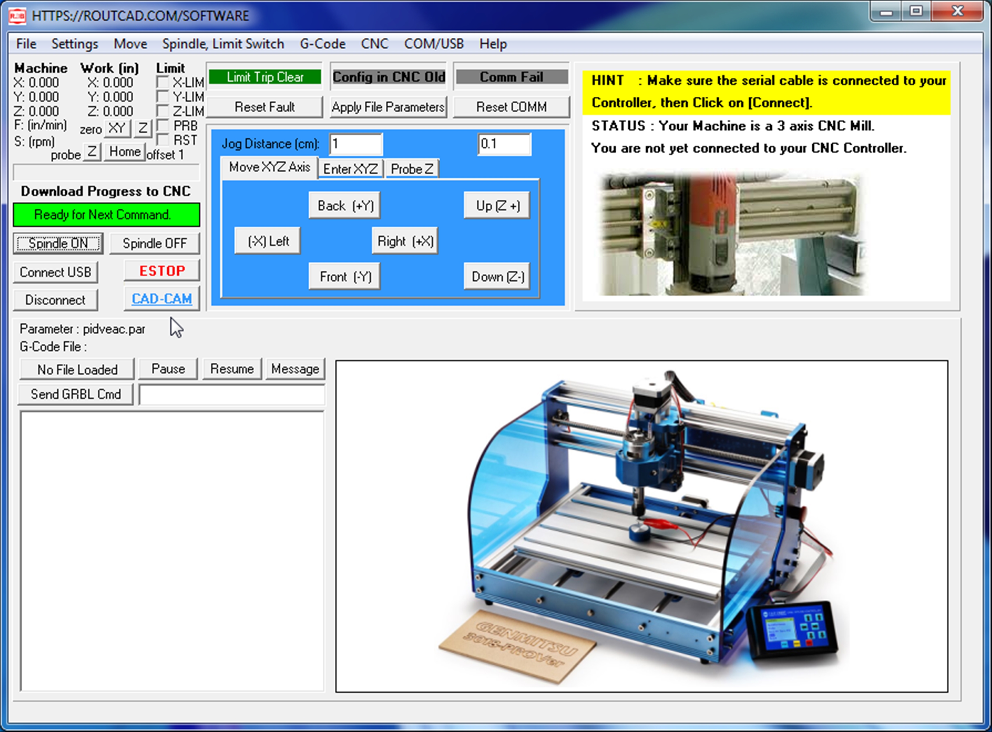Open the Spindle, Limit Switch menu
This screenshot has width=992, height=732.
(x=223, y=44)
